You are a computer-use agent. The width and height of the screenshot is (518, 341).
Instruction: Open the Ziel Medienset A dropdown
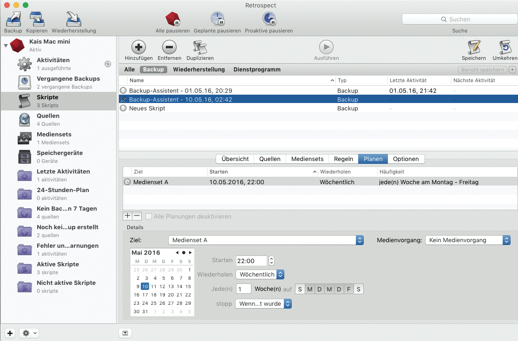point(266,240)
